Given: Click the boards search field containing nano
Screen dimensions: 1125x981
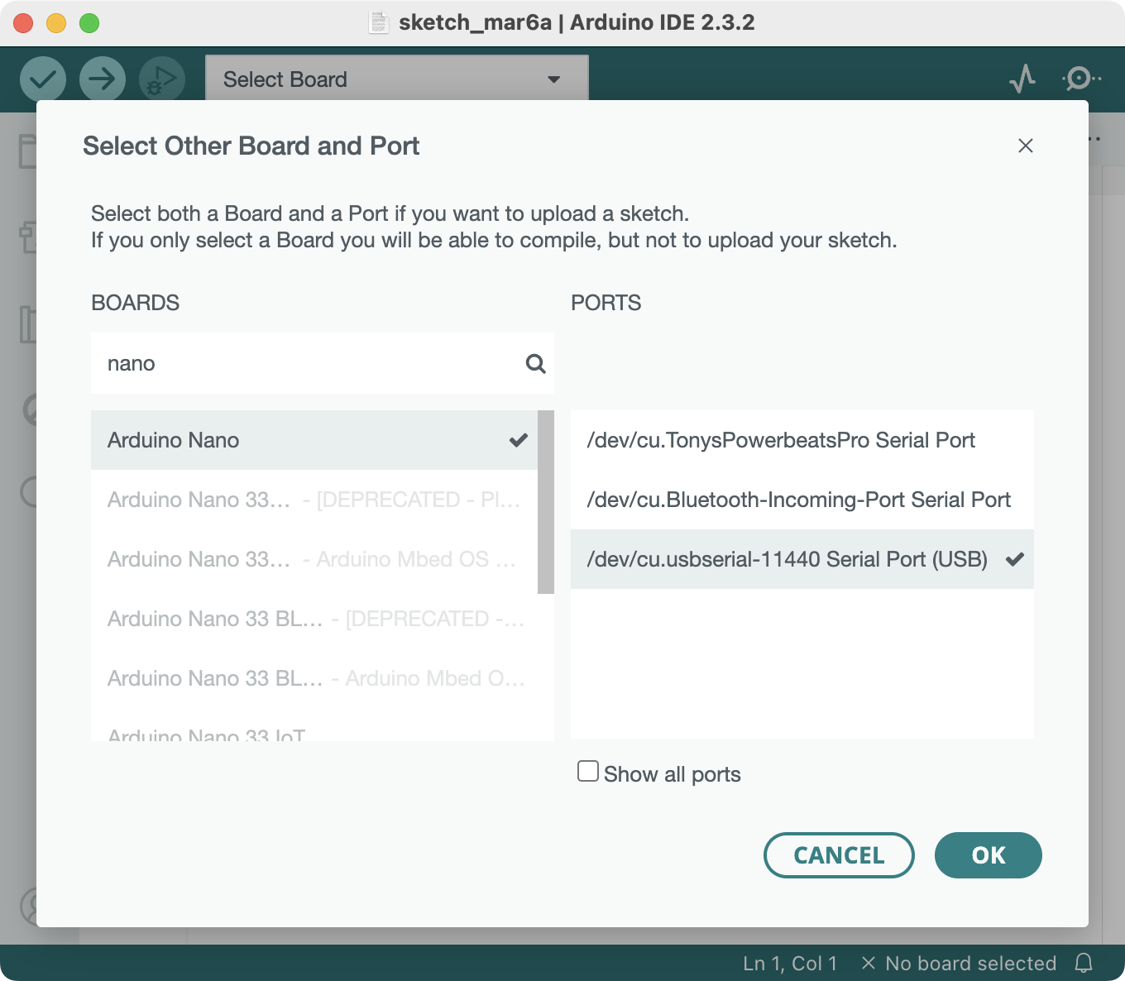Looking at the screenshot, I should coord(323,364).
